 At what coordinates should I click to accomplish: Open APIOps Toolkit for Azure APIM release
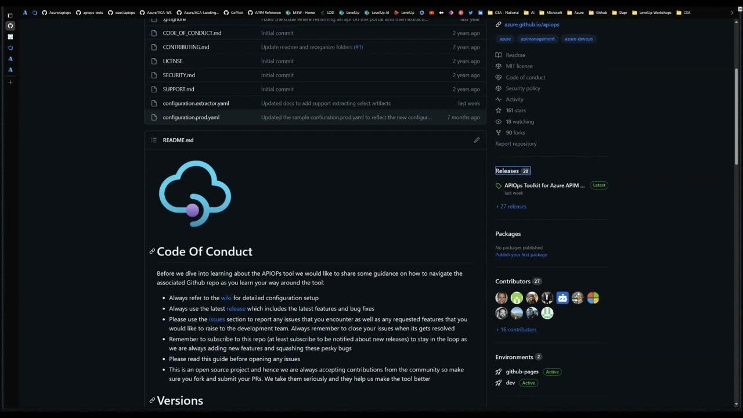[x=544, y=186]
